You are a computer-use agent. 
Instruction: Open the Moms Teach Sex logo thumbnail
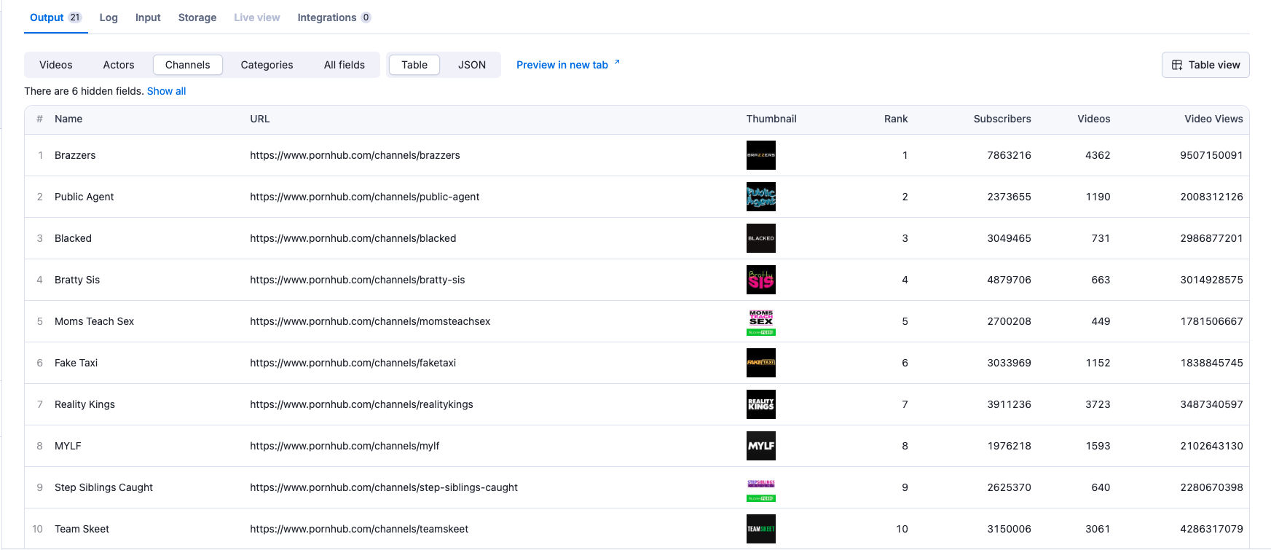click(x=761, y=321)
